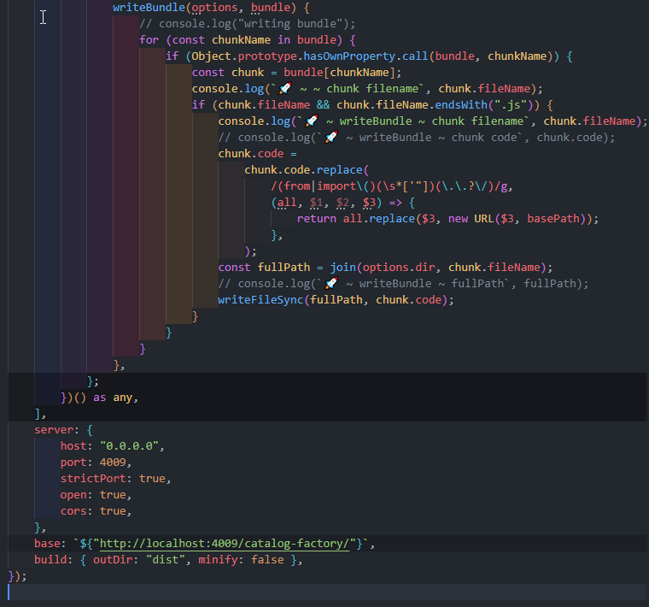The width and height of the screenshot is (649, 607).
Task: Click outDir "dist" value
Action: click(x=165, y=560)
